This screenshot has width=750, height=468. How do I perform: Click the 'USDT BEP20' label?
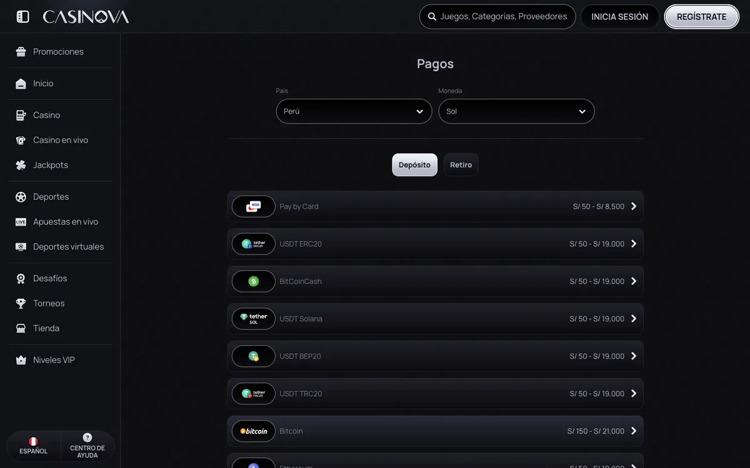pyautogui.click(x=301, y=356)
